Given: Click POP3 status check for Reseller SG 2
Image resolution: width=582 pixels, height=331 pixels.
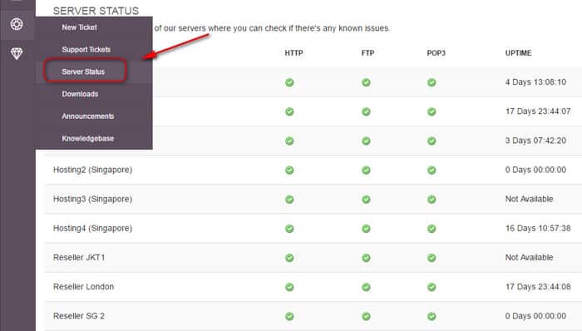Looking at the screenshot, I should 432,317.
